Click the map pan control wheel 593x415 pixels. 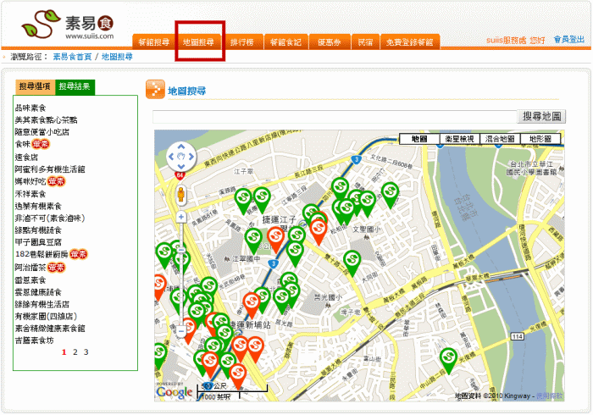pos(180,156)
